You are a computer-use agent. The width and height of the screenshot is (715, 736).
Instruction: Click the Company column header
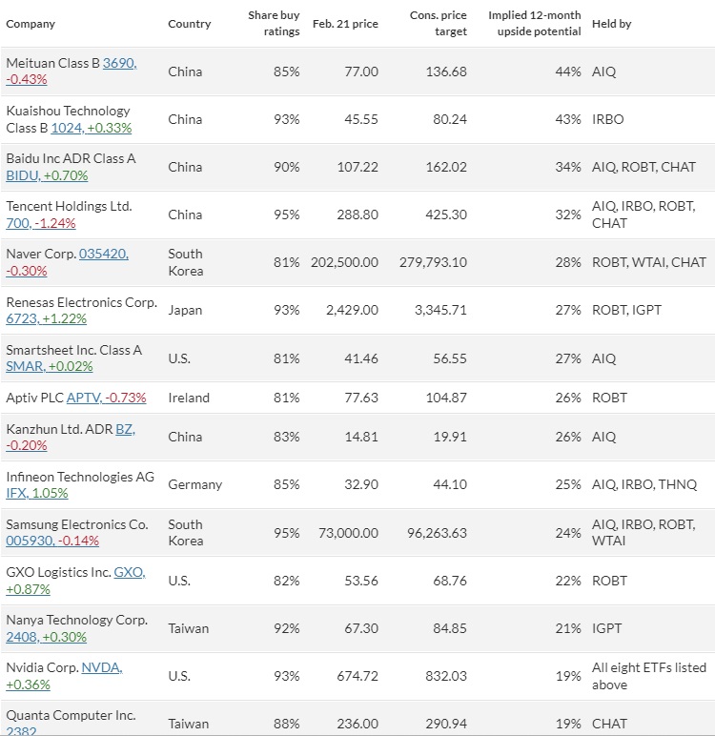click(31, 24)
